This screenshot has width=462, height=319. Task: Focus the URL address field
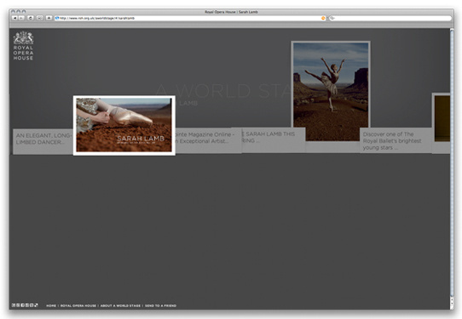click(190, 18)
